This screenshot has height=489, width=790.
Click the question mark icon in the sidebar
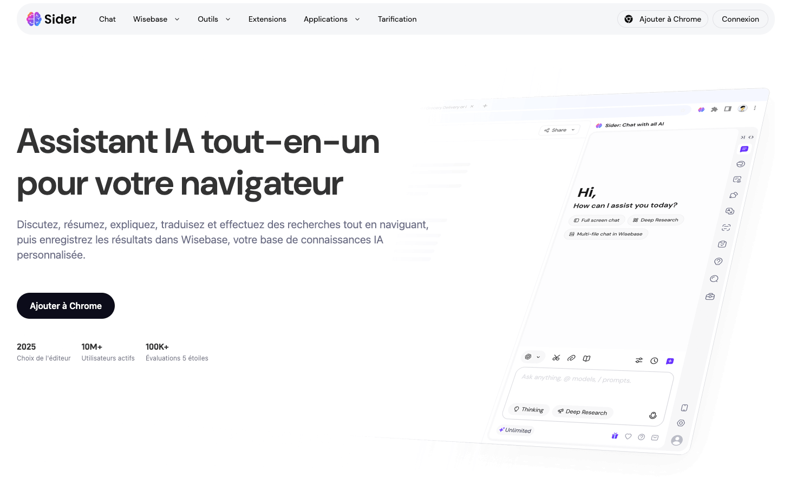[x=719, y=261]
